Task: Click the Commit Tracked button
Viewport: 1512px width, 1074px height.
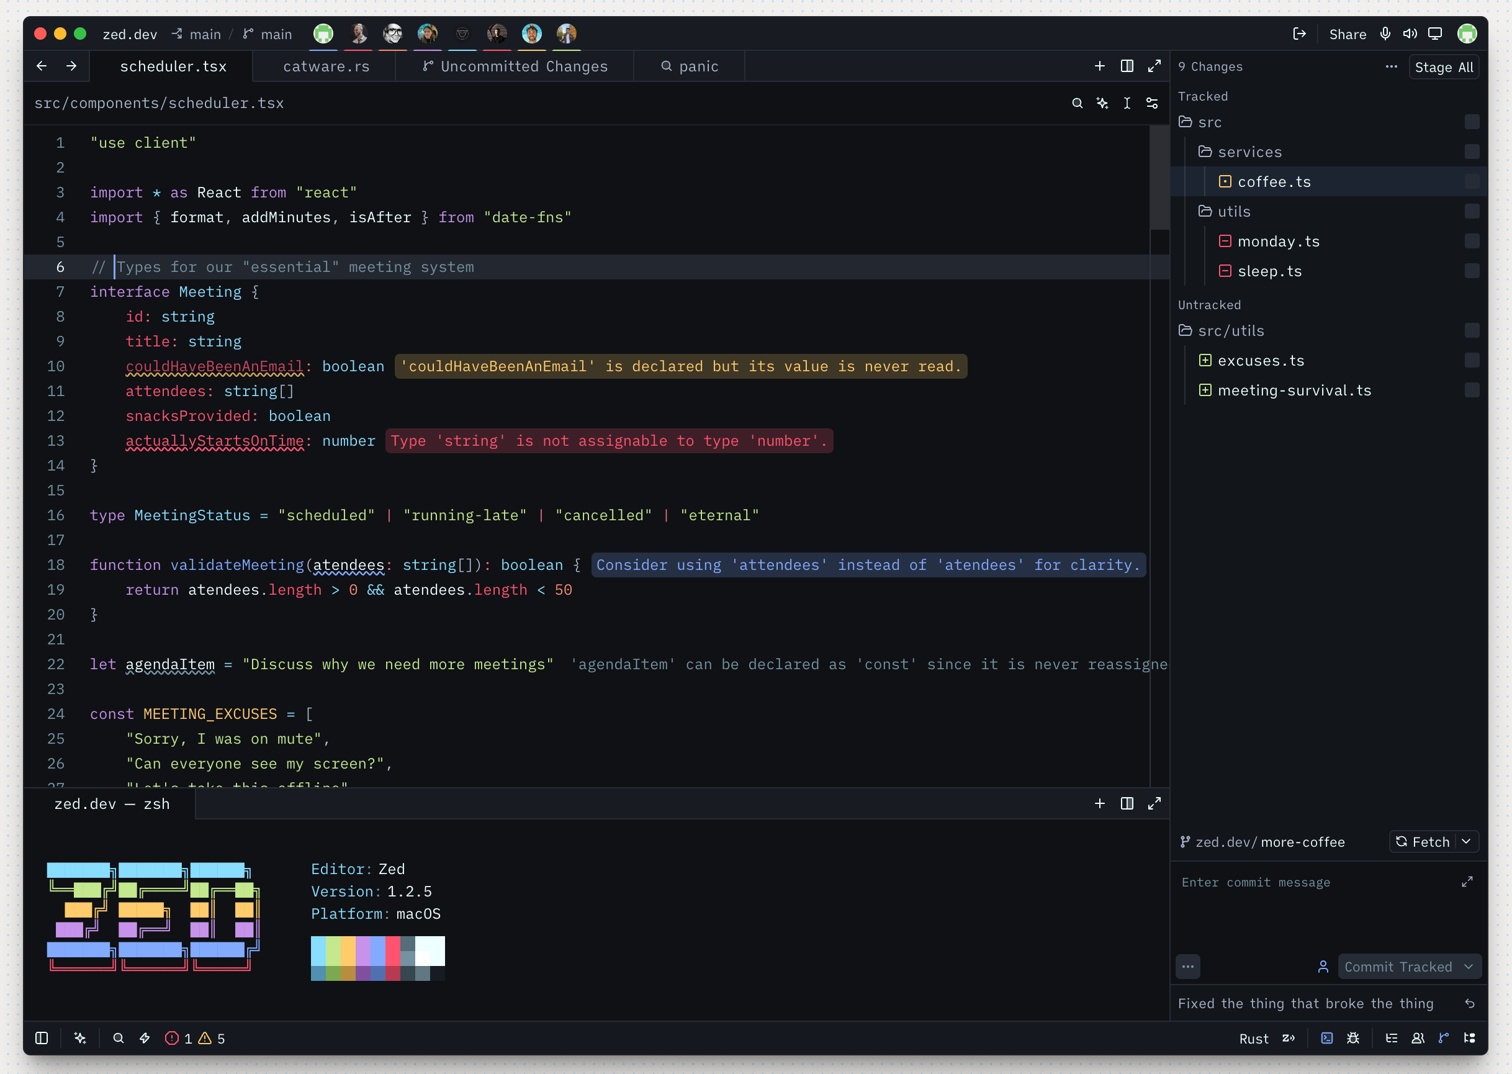Action: (x=1398, y=966)
